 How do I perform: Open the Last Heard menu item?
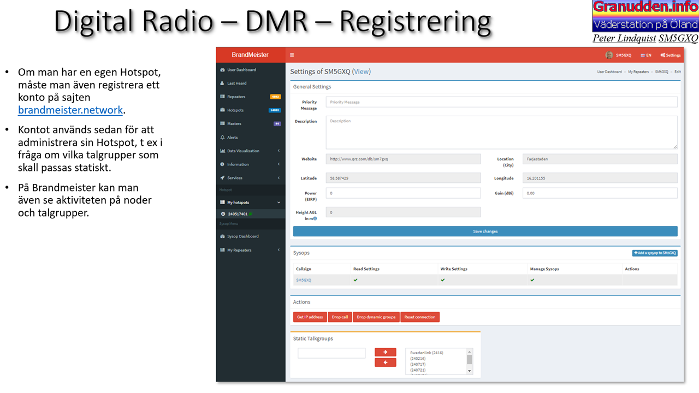point(251,84)
